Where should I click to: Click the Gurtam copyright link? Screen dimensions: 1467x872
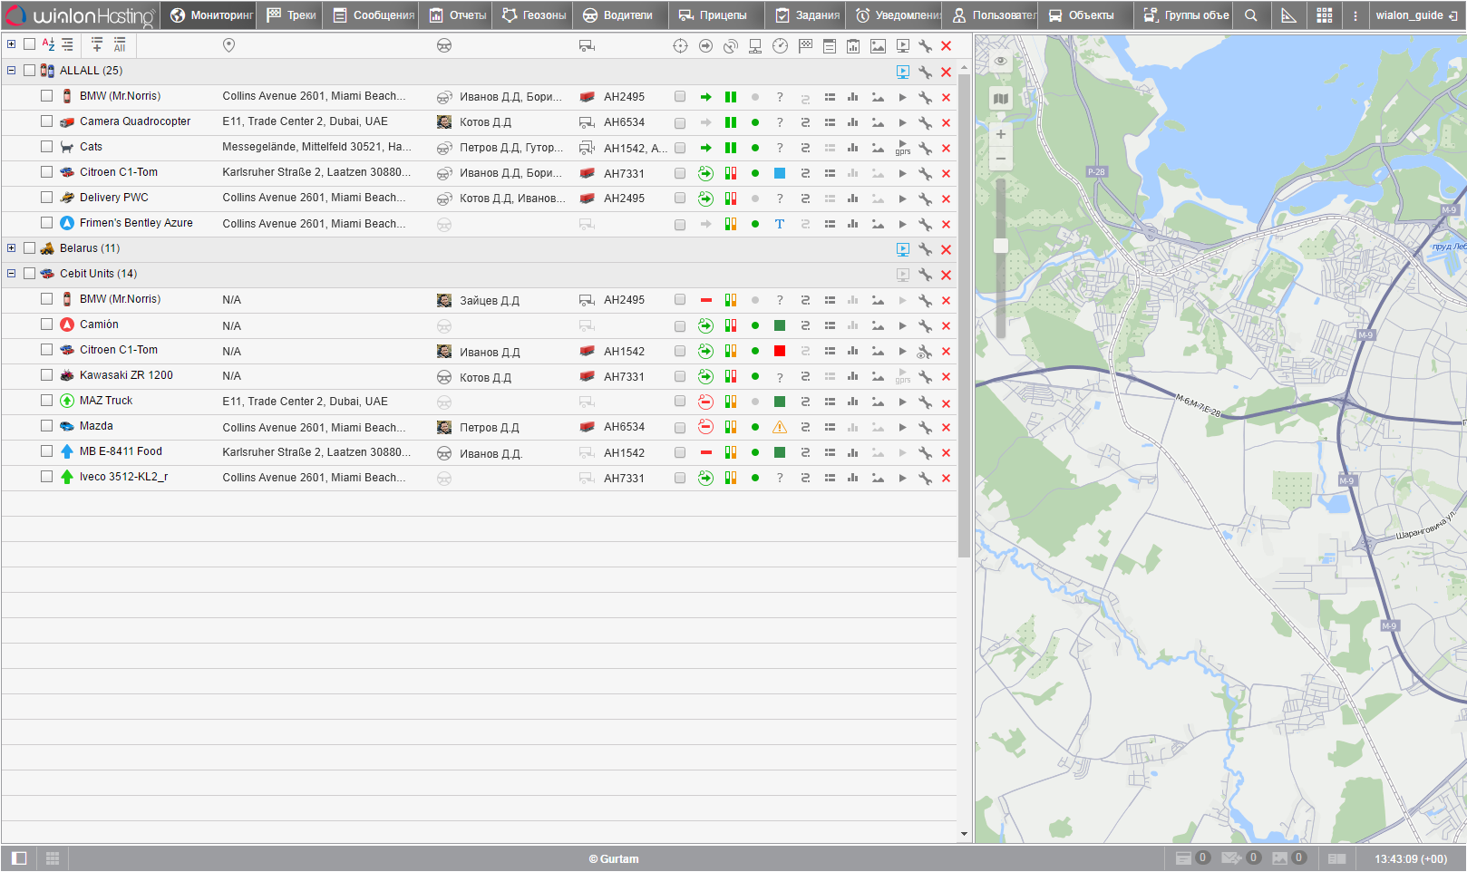click(x=614, y=858)
